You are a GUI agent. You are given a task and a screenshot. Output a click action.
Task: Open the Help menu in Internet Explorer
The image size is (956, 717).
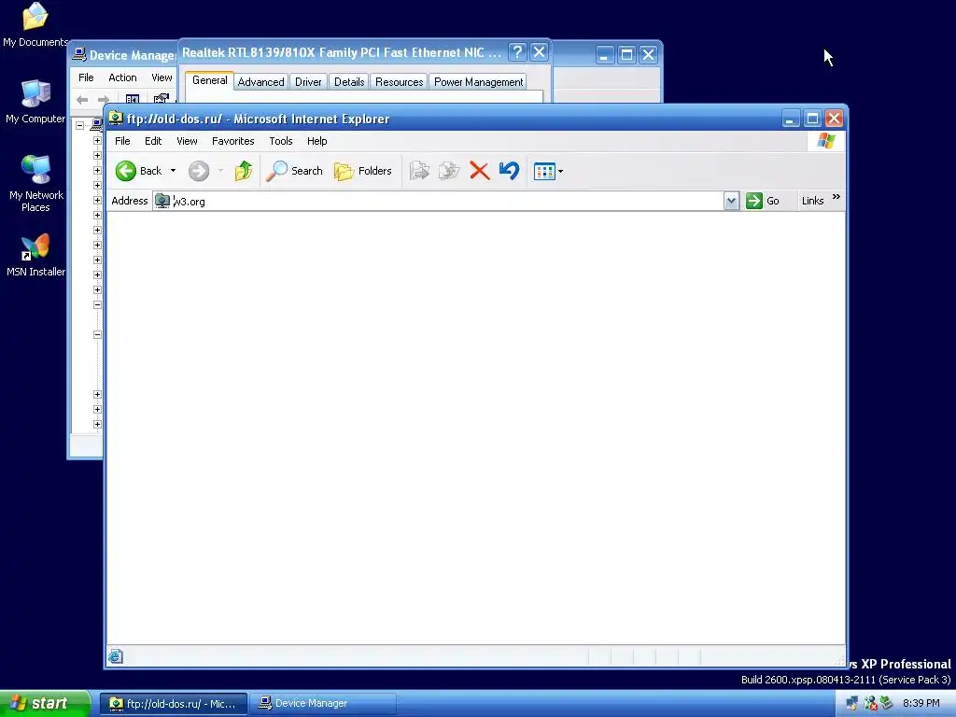tap(317, 141)
